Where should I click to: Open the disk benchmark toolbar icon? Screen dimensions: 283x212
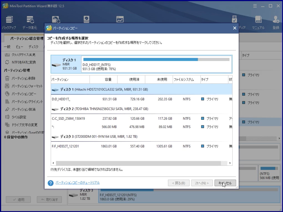[x=87, y=19]
